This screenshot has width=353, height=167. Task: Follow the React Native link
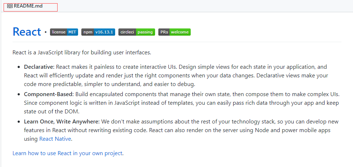tap(55, 139)
